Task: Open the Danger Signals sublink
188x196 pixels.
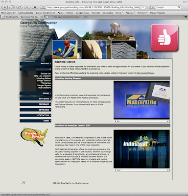Action: [44, 85]
